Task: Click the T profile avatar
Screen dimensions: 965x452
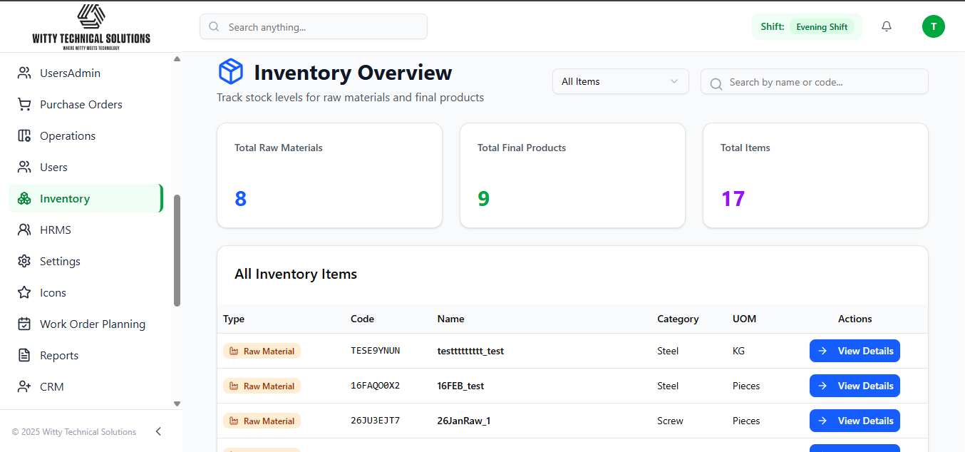Action: point(934,26)
